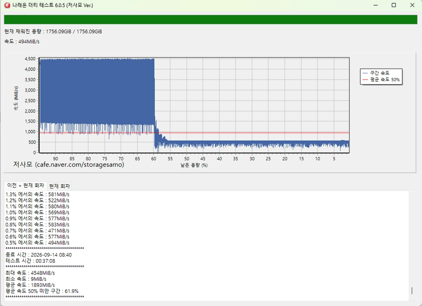Screen dimensions: 422x306
Task: Select the 1.1% 에서의 속도 : 580MiB/s line
Action: (x=38, y=206)
